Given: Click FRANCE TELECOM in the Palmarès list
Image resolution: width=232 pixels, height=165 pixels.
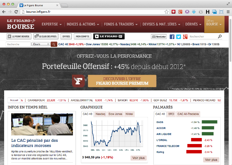Looking at the screenshot, I should coord(168,146).
